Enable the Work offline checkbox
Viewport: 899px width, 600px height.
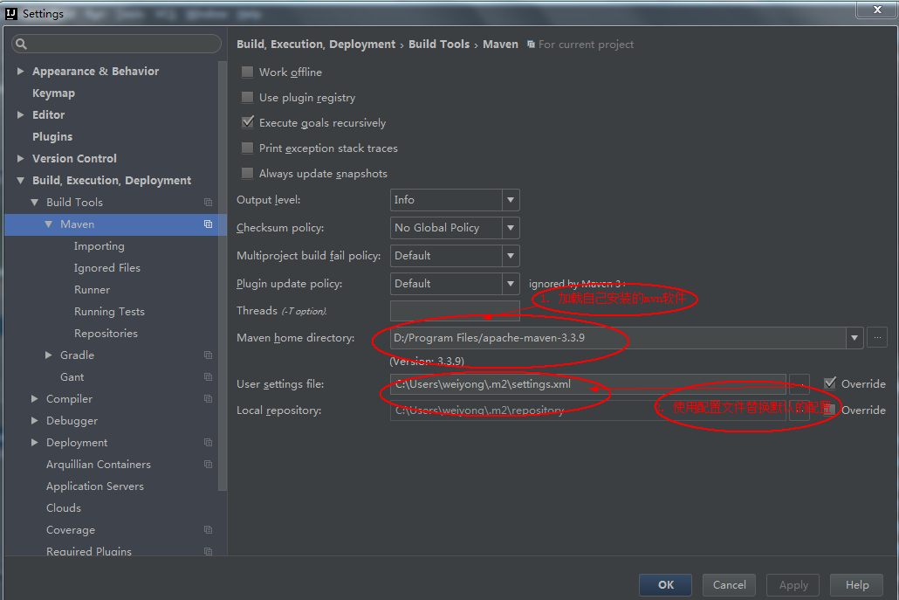point(248,72)
